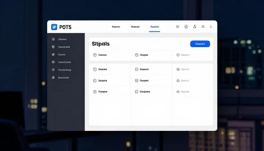Click the first item in the row under Stipeils
The height and width of the screenshot is (151, 264).
(x=100, y=55)
